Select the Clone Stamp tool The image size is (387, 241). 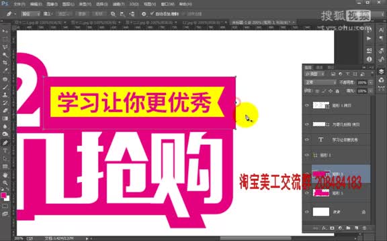(x=5, y=95)
